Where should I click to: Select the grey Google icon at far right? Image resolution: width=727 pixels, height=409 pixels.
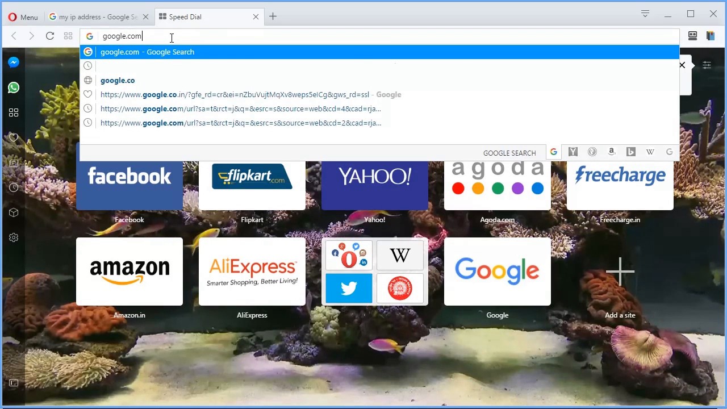click(x=670, y=152)
